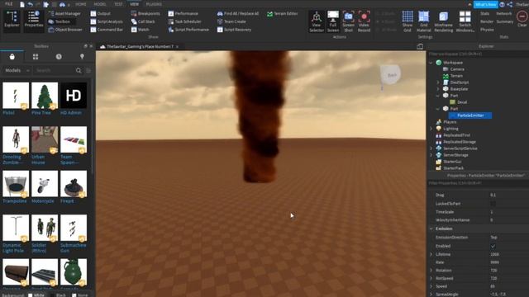The image size is (529, 297).
Task: Open the FILE menu
Action: tap(9, 4)
